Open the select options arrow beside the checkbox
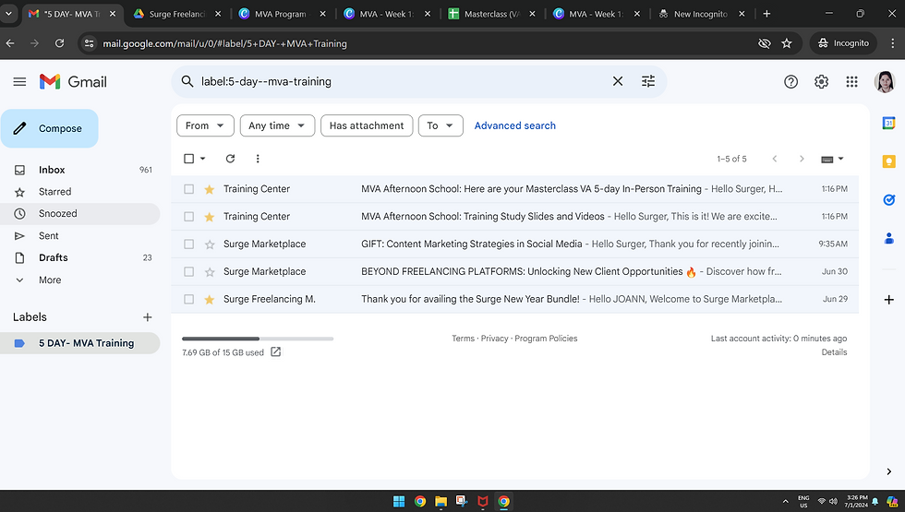 [x=202, y=159]
